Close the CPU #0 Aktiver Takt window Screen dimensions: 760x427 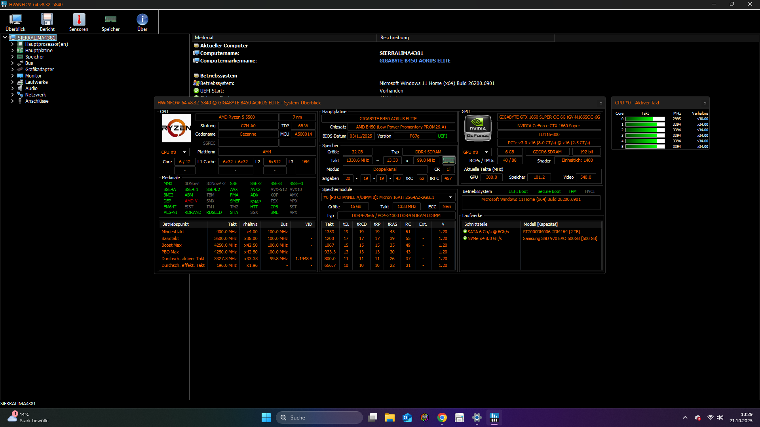point(705,103)
